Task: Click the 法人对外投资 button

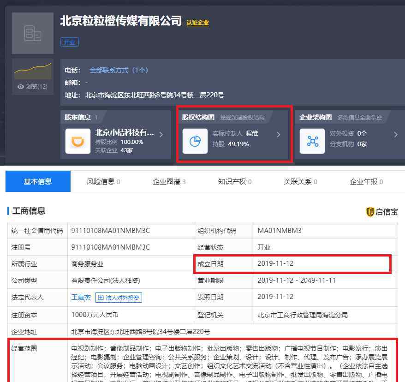Action: click(x=119, y=298)
